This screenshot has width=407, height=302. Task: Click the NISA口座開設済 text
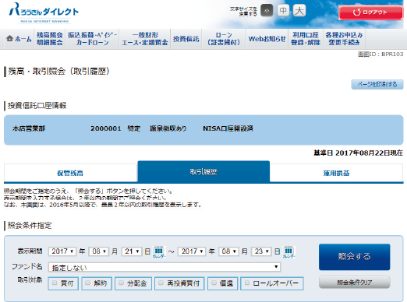click(228, 128)
